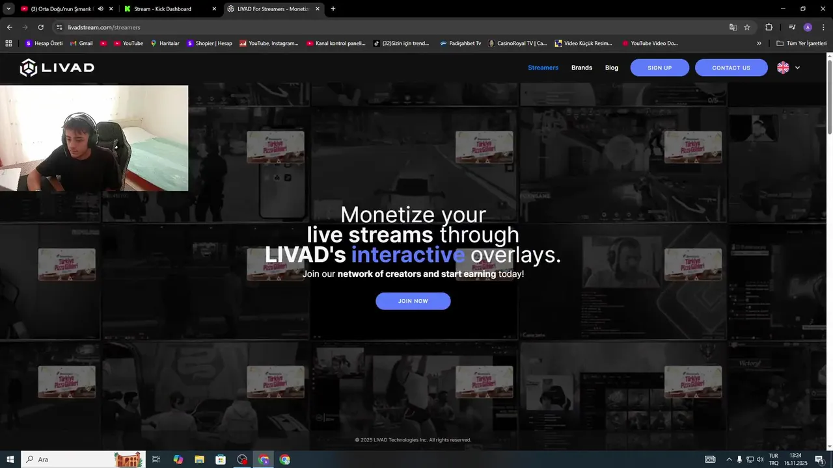The width and height of the screenshot is (833, 468).
Task: Open Video Küçük Resim bookmark
Action: tap(583, 44)
